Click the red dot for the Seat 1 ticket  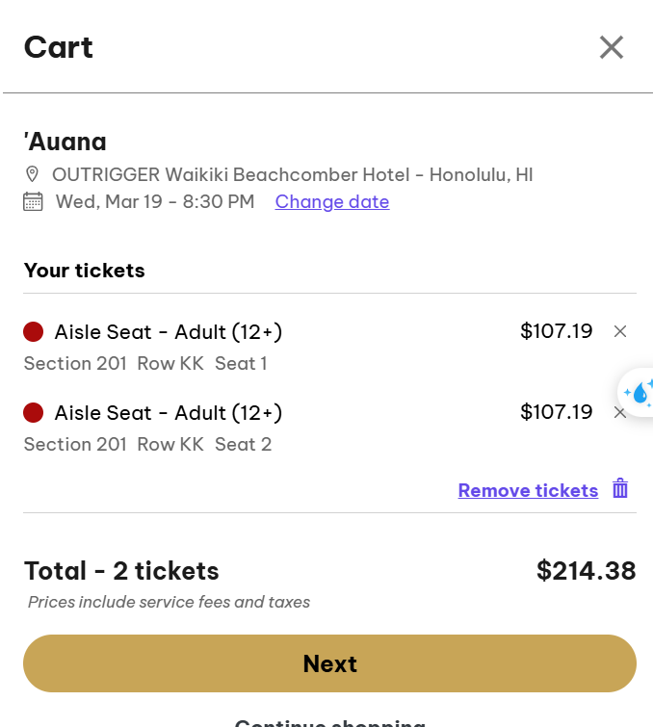click(x=34, y=332)
